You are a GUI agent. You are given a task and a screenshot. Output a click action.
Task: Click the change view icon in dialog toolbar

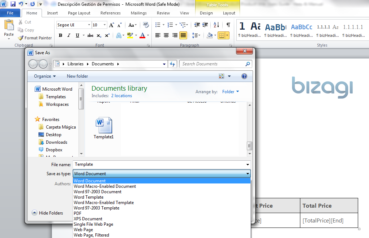pos(222,76)
